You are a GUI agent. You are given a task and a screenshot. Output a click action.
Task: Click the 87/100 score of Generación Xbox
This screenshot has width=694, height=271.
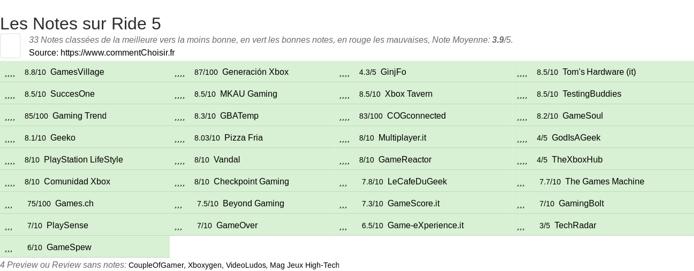[206, 72]
